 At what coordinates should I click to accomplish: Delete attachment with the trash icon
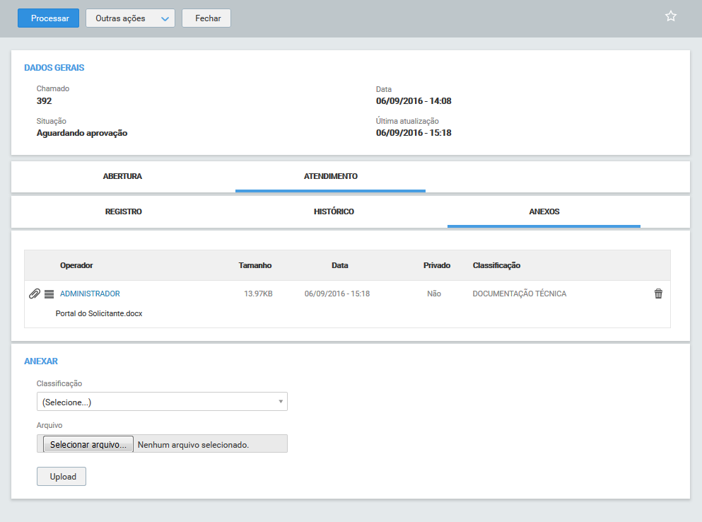[x=658, y=294]
